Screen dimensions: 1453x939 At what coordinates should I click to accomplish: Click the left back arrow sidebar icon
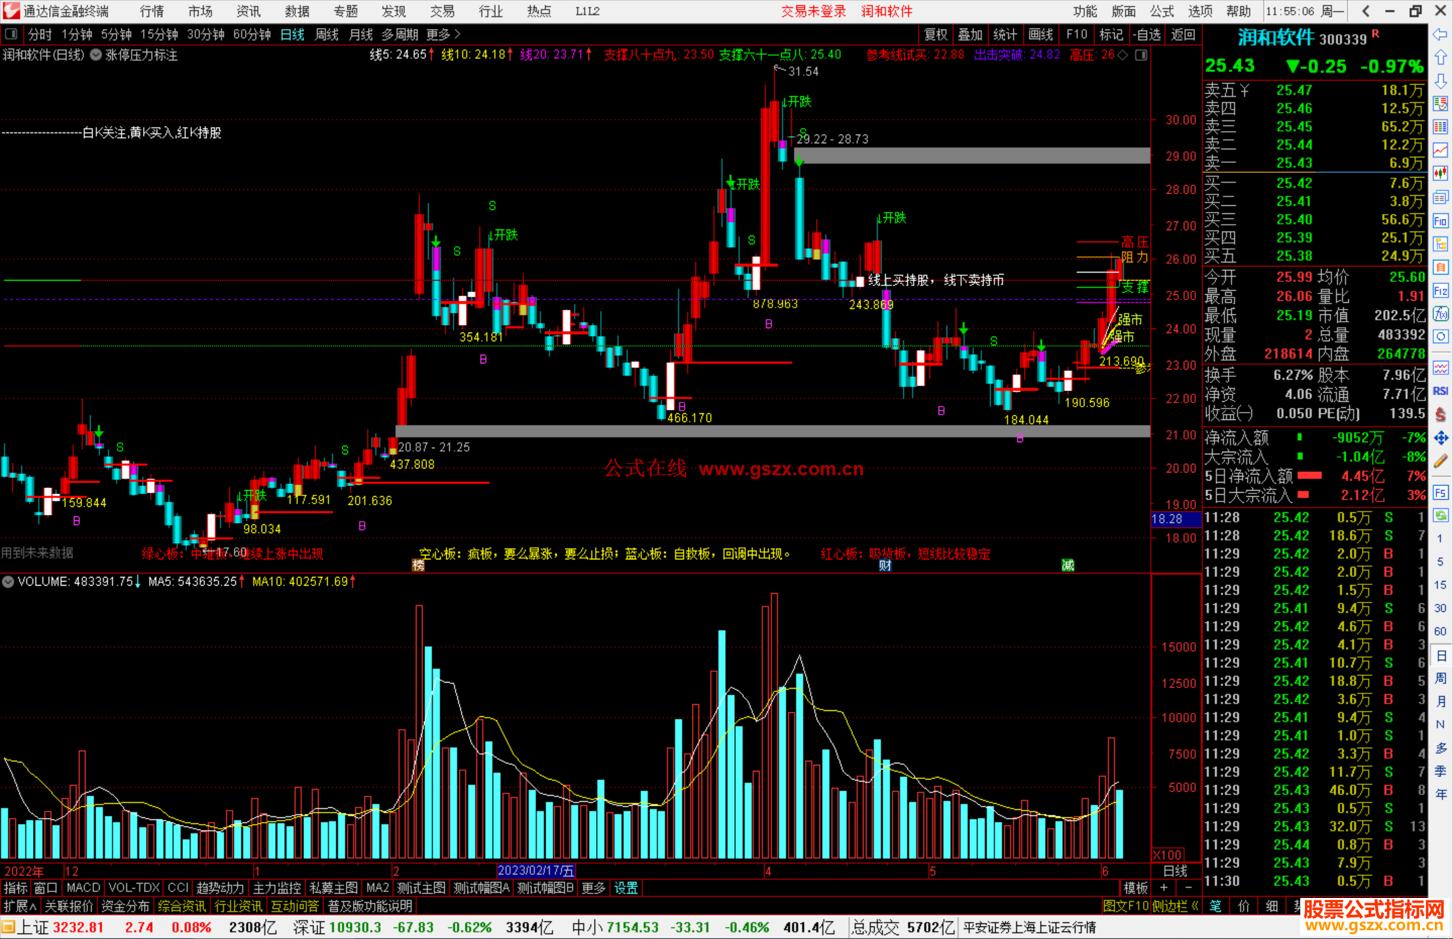[x=1440, y=34]
